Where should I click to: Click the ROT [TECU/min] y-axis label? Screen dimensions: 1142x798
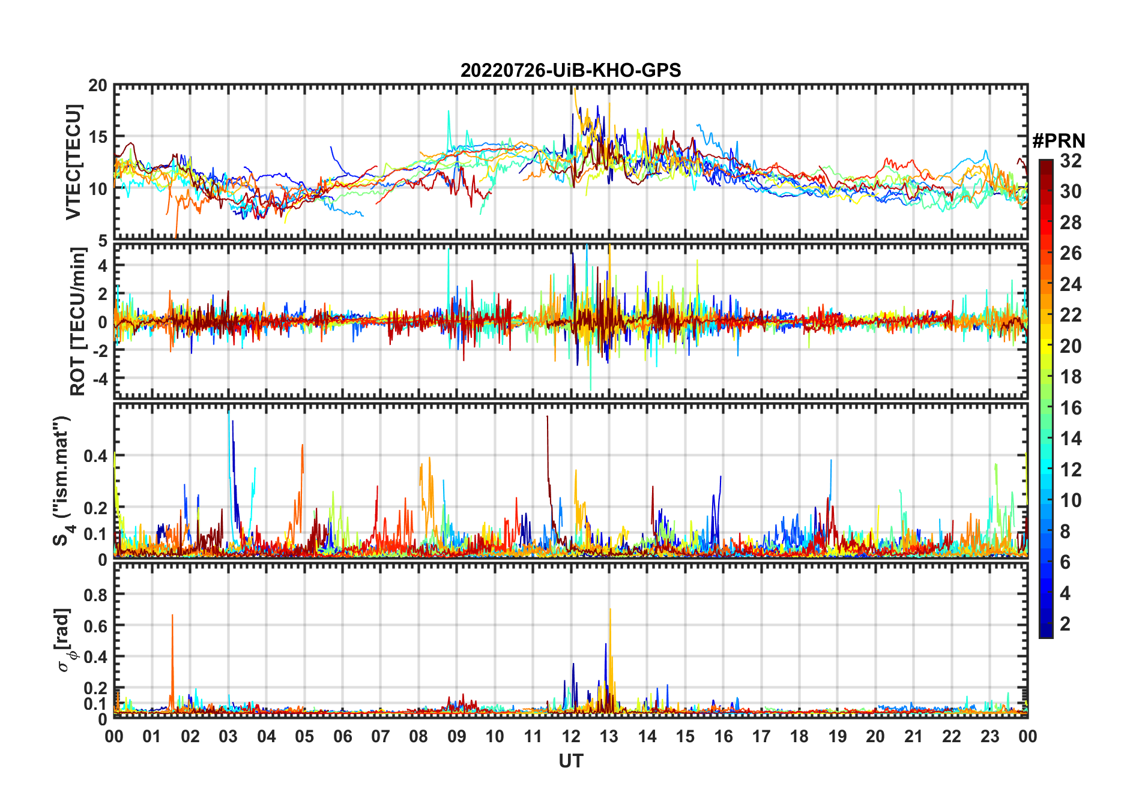pyautogui.click(x=78, y=321)
